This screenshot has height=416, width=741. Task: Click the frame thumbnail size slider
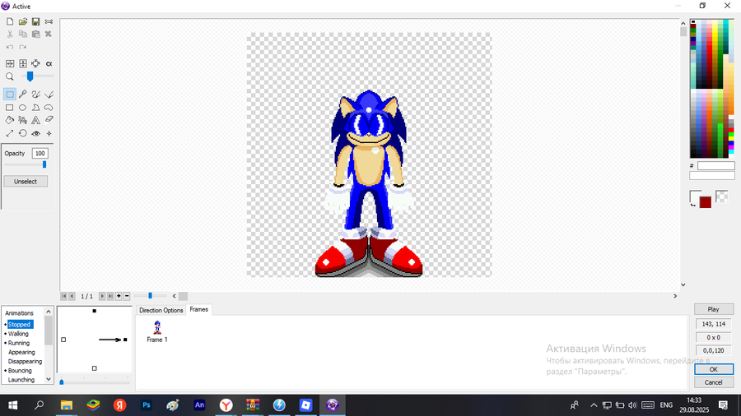[x=151, y=296]
